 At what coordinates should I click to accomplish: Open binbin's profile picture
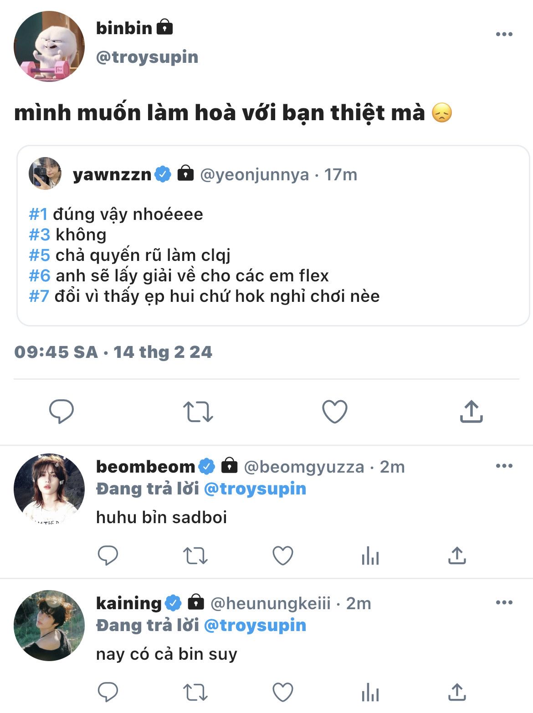pos(49,46)
